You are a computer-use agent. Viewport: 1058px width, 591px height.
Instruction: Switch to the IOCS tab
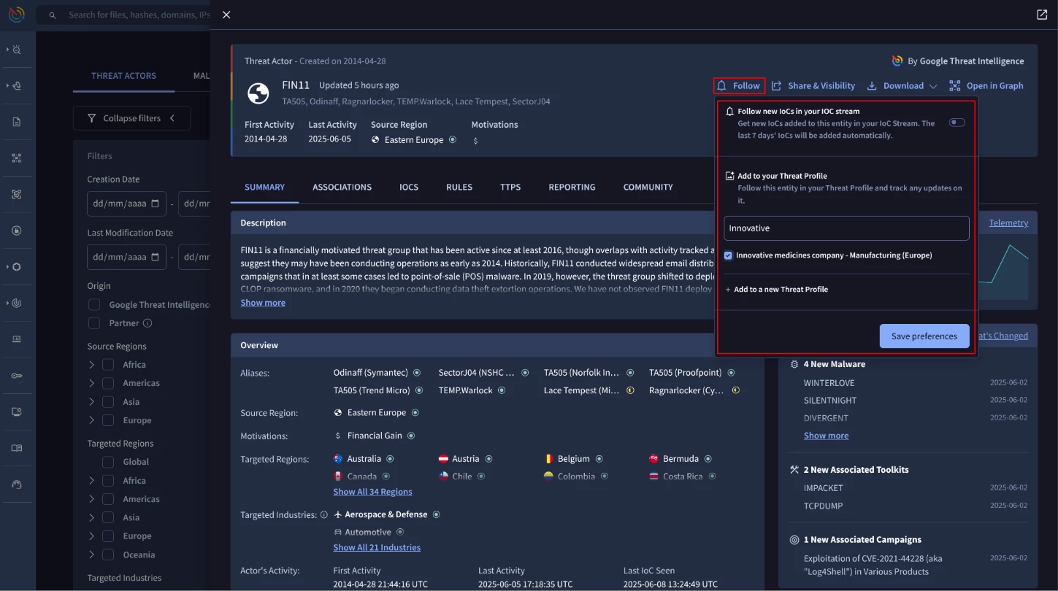pos(409,188)
